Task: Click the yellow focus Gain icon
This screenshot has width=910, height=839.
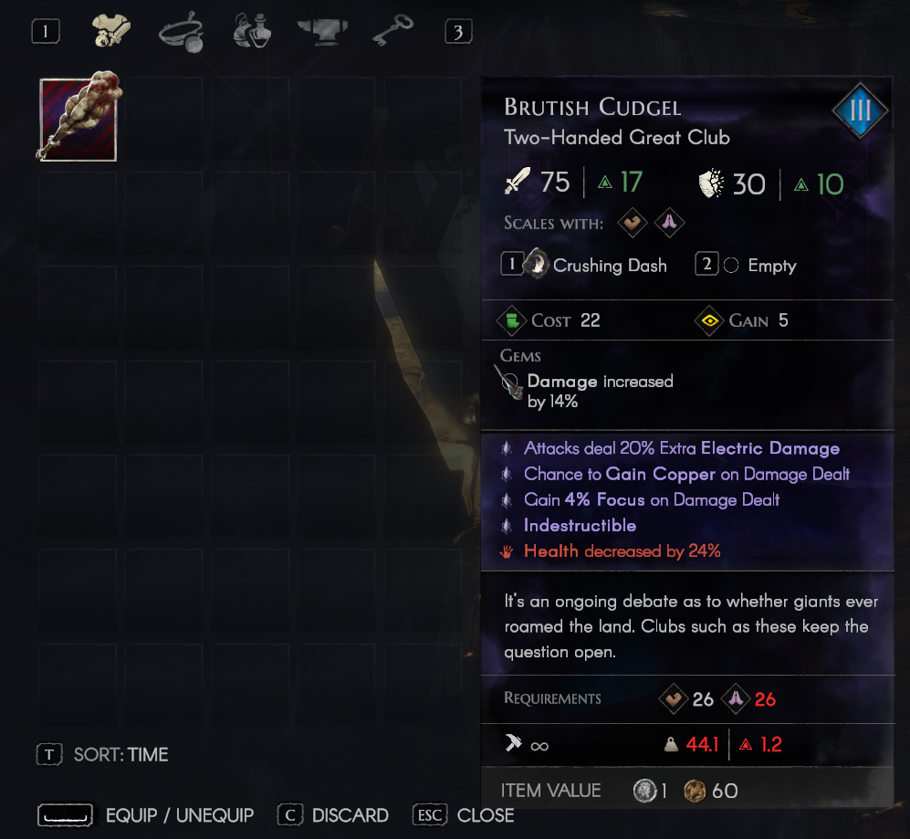Action: [x=709, y=320]
